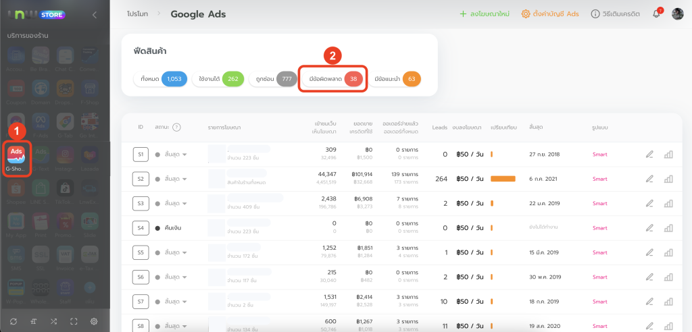
Task: Open the สิ้นสุด status dropdown on row S3
Action: pos(184,203)
